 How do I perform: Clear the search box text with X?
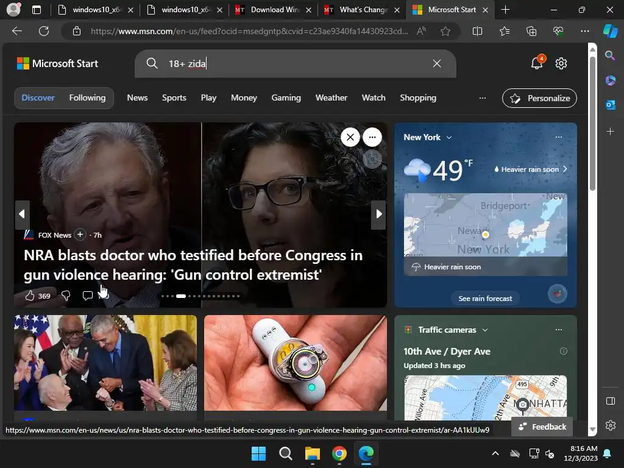click(x=436, y=63)
